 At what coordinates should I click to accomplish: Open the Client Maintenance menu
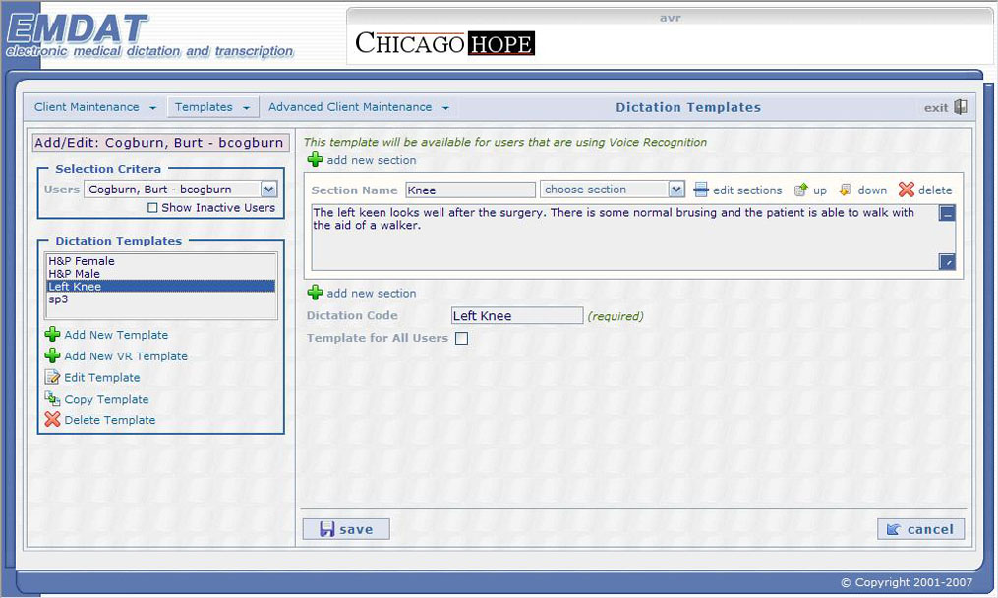(x=94, y=107)
